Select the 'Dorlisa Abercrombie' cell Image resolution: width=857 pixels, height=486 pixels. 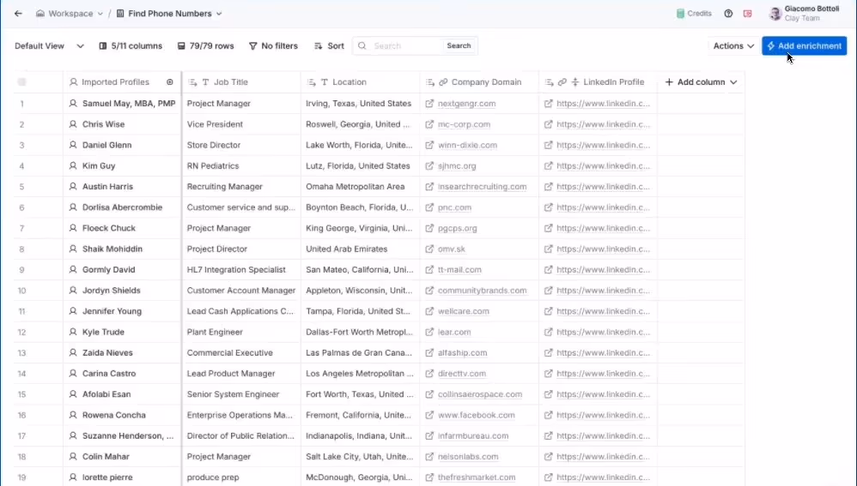click(122, 207)
